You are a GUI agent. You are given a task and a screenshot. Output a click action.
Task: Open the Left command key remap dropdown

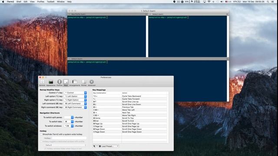click(x=76, y=104)
